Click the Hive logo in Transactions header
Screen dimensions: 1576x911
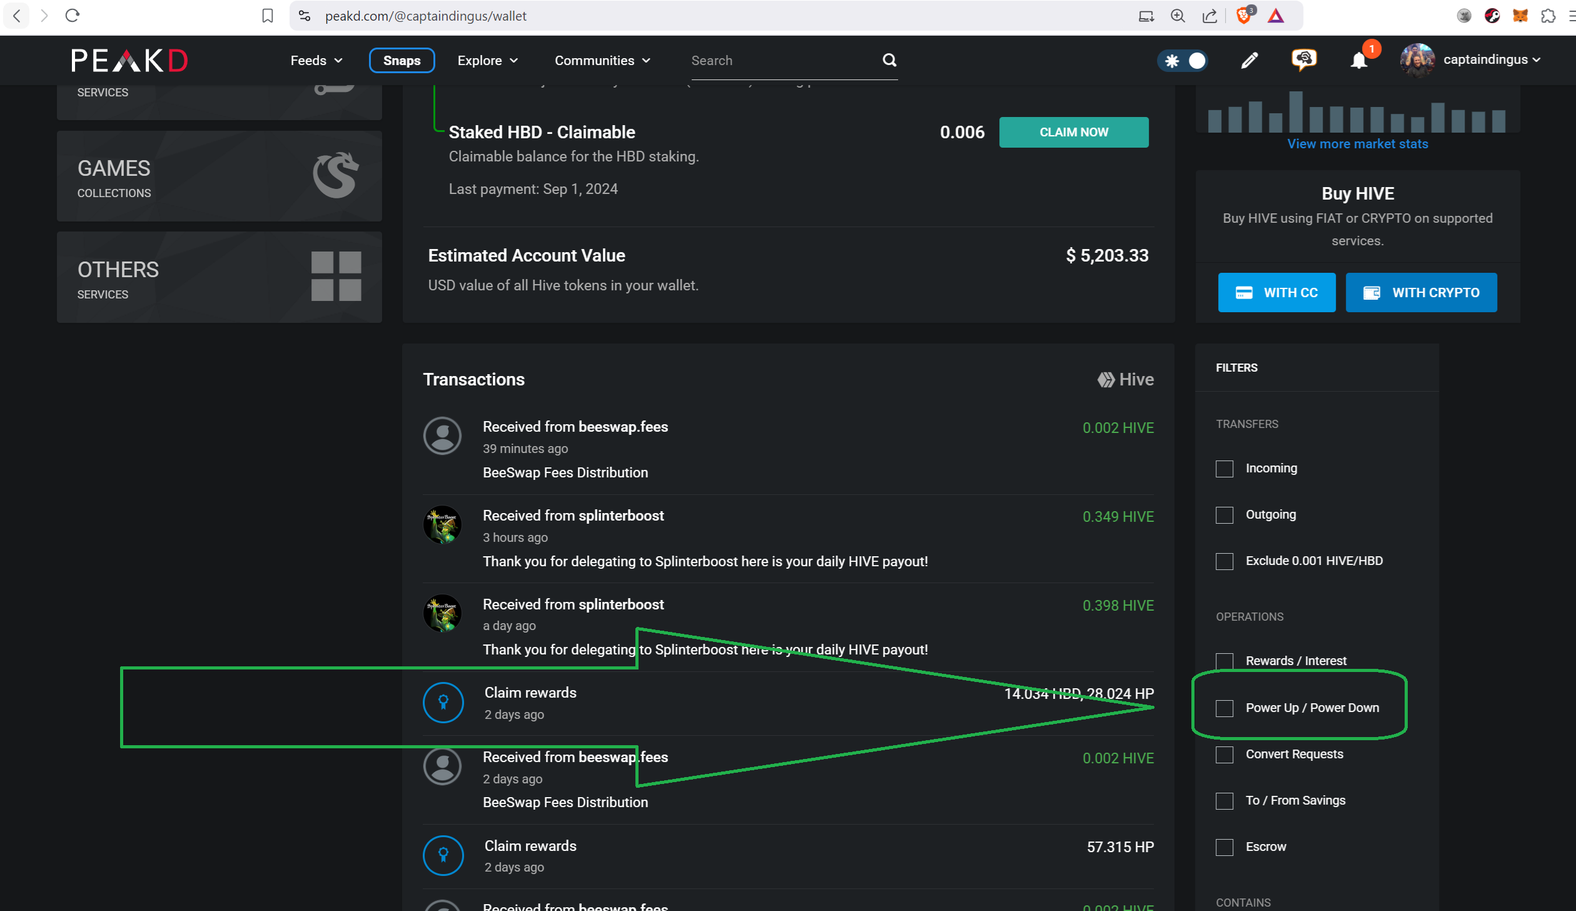(x=1126, y=380)
